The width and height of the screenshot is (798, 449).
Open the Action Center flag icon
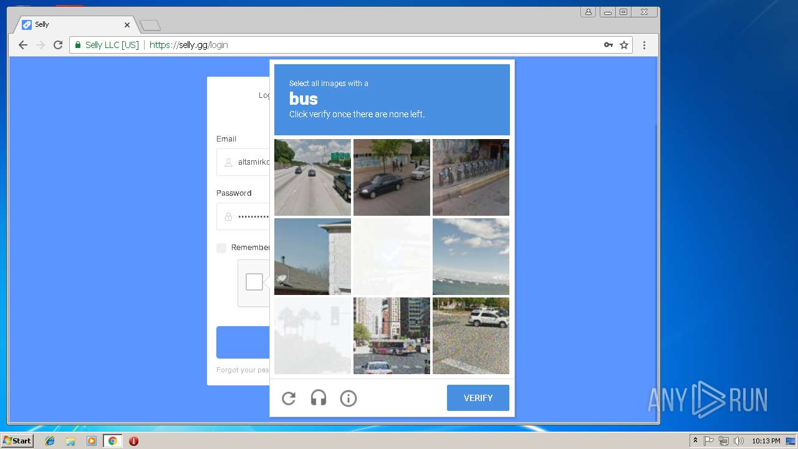click(x=709, y=441)
